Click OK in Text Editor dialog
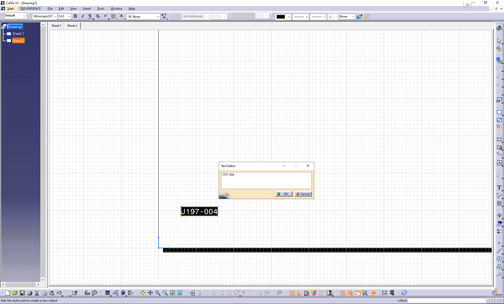The width and height of the screenshot is (504, 304). pyautogui.click(x=284, y=194)
